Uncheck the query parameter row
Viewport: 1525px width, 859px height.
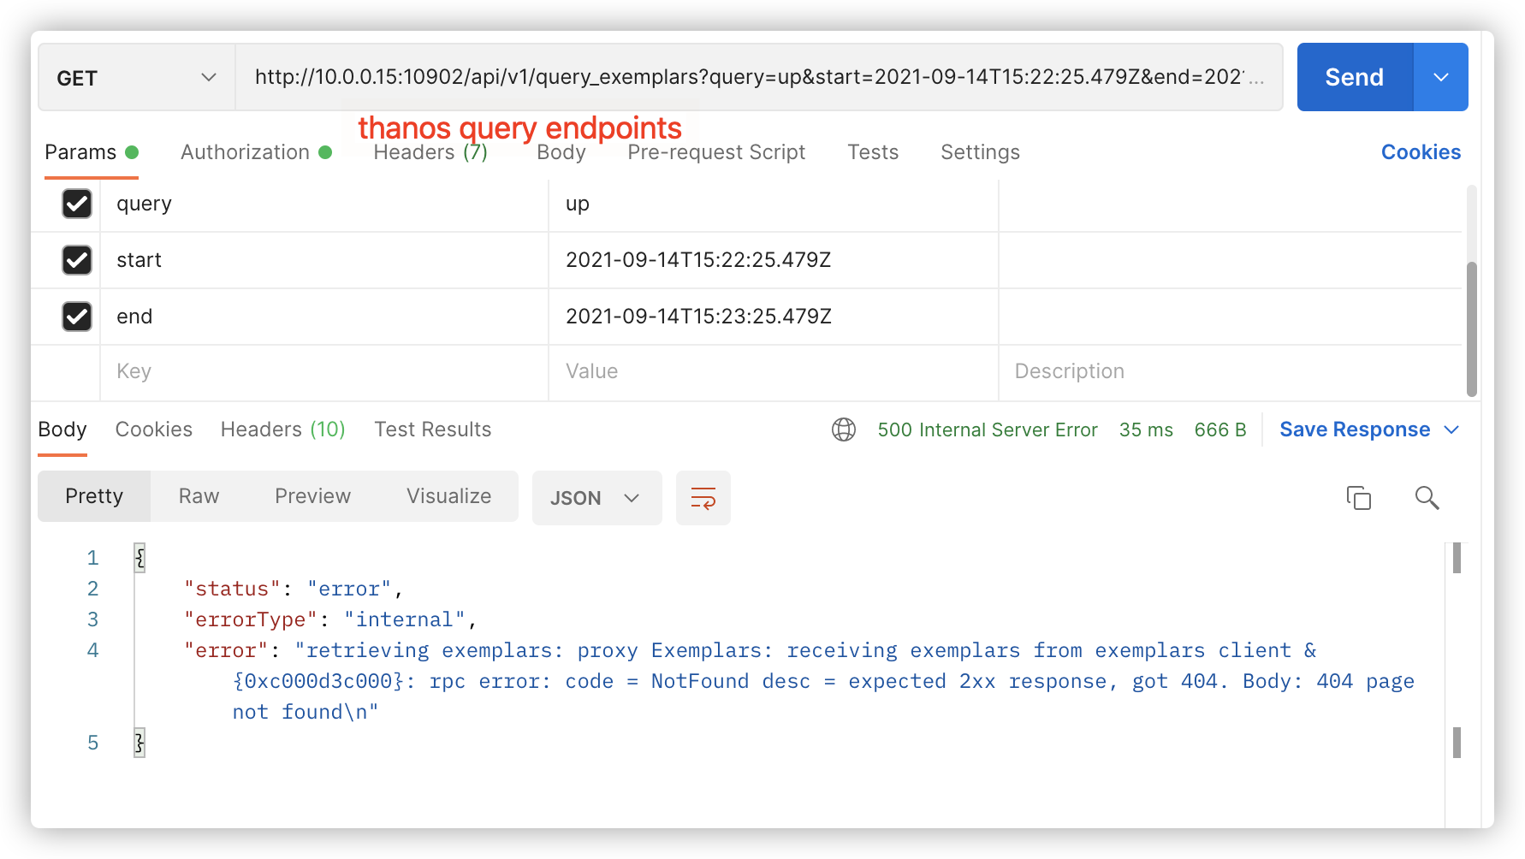76,204
